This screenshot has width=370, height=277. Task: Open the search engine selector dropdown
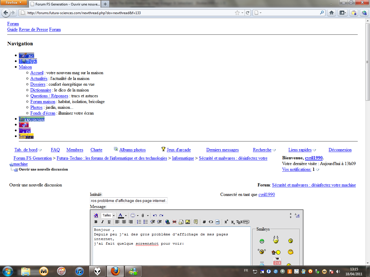click(x=258, y=13)
